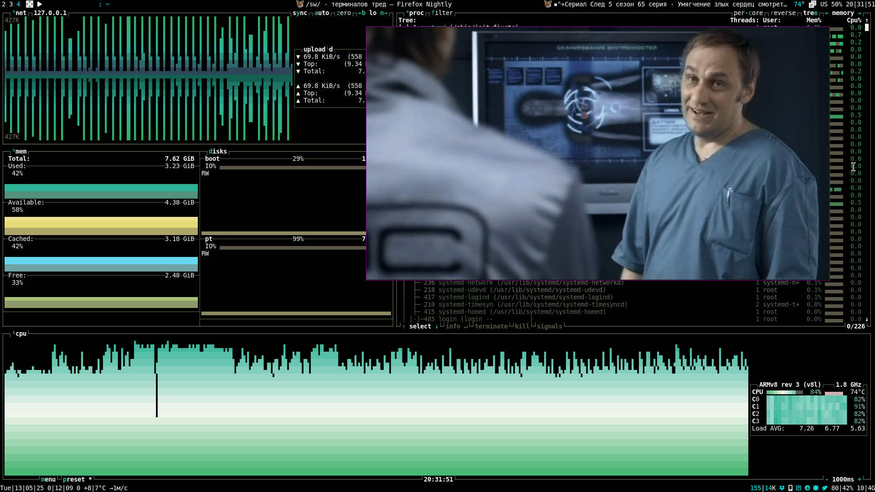Click the date text in bottom bar
Screen dimensions: 875x492
tap(23, 488)
